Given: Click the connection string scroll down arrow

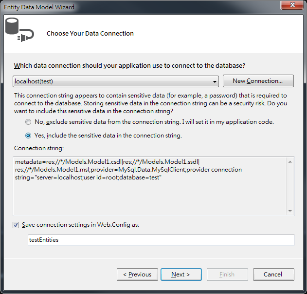Looking at the screenshot, I should (x=290, y=211).
